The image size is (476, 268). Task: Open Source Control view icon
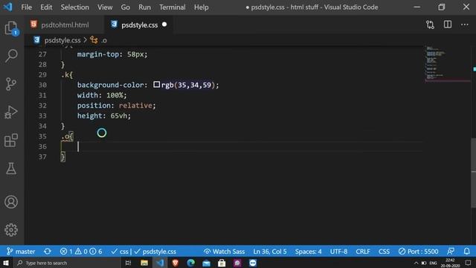[11, 84]
